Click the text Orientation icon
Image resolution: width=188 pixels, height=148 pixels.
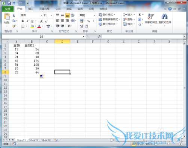pos(69,26)
